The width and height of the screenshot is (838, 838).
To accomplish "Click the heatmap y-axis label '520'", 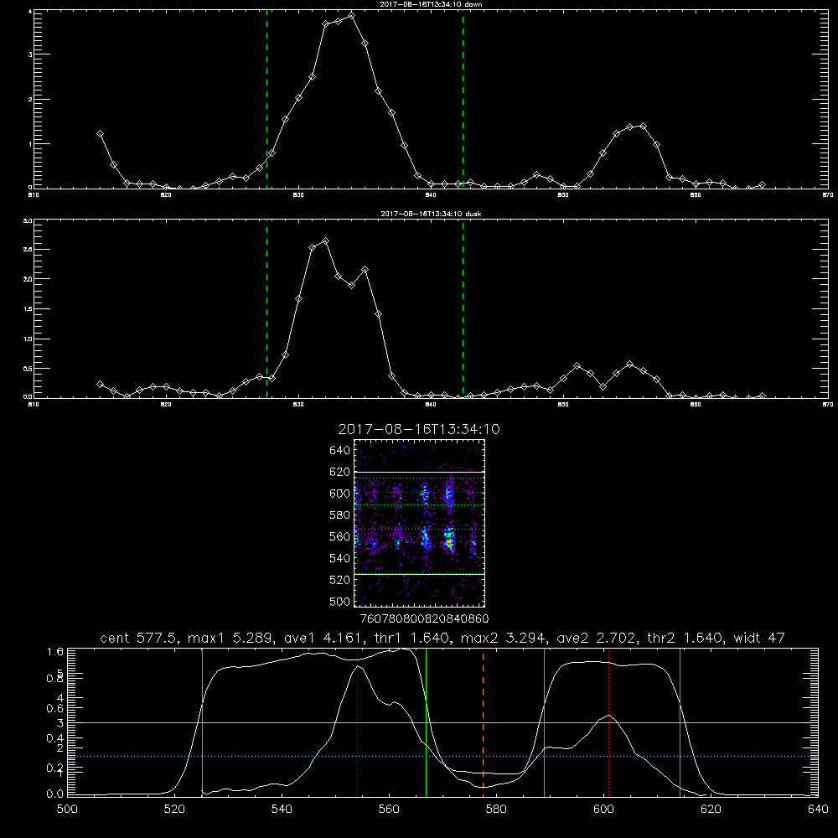I will pyautogui.click(x=340, y=580).
